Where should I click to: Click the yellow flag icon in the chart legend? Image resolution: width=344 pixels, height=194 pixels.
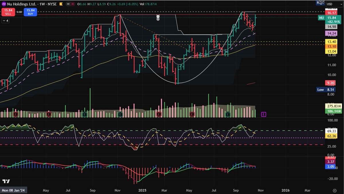(x=61, y=4)
